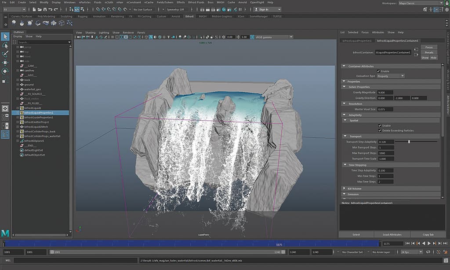Click the Paint Selection Tool icon
Viewport: 450px width, 270px height.
point(6,54)
